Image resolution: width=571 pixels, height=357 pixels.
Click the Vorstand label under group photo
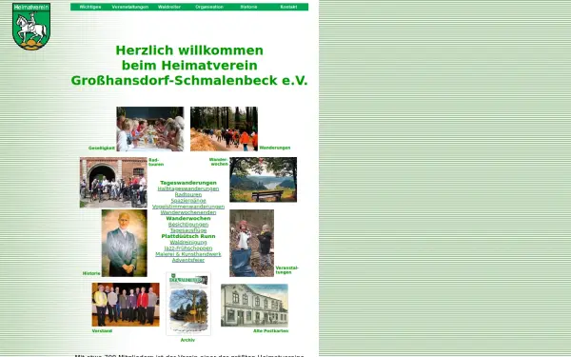click(x=102, y=331)
